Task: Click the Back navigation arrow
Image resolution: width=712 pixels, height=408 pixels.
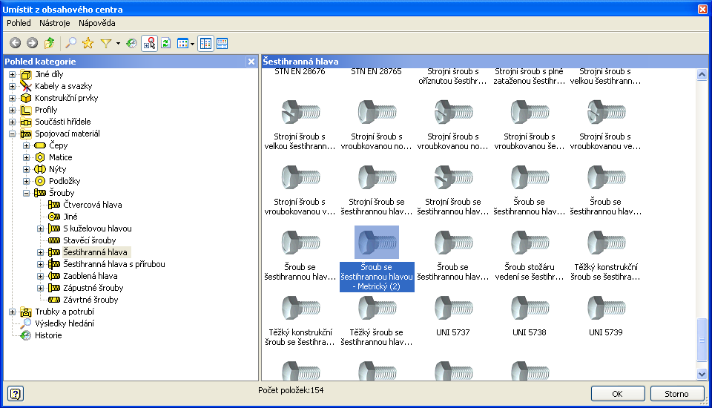Action: pos(15,43)
